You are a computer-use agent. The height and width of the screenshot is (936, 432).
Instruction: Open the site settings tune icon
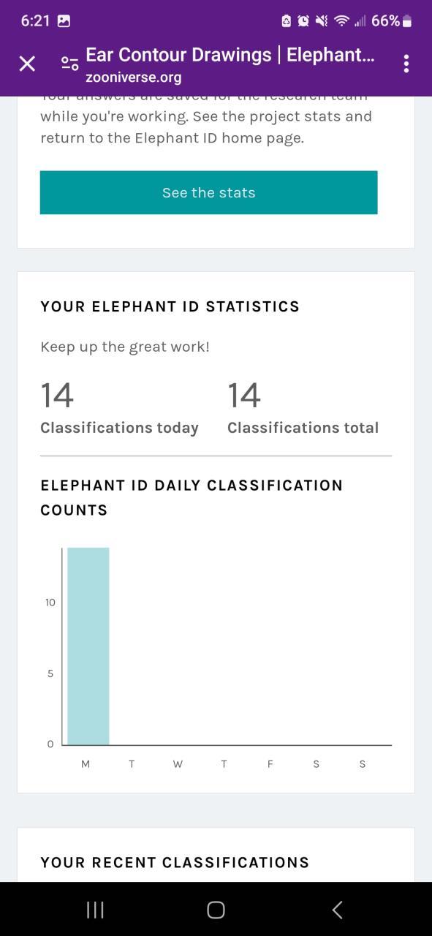point(69,64)
